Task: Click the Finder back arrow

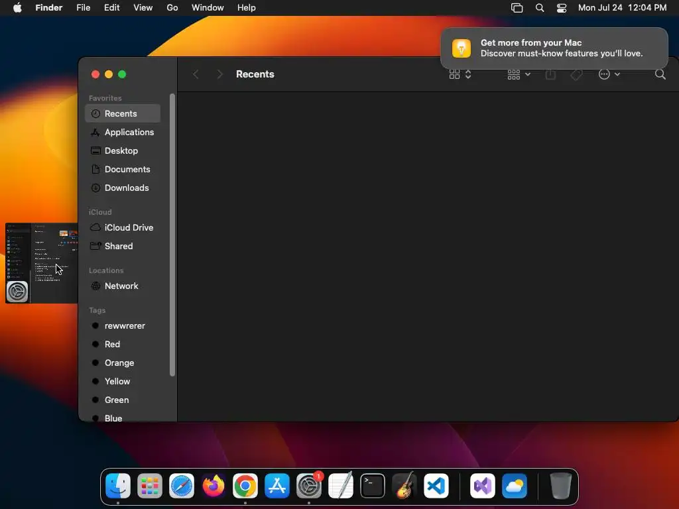Action: [x=196, y=74]
